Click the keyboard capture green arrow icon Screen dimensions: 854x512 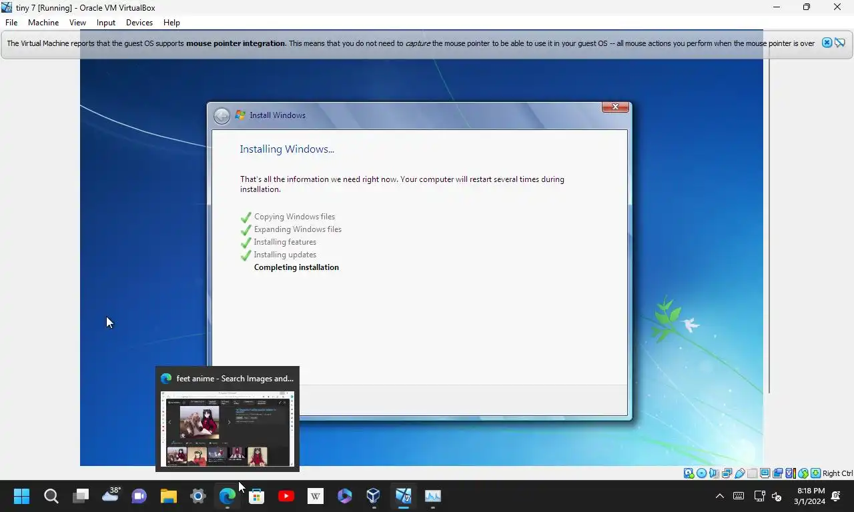(x=816, y=473)
